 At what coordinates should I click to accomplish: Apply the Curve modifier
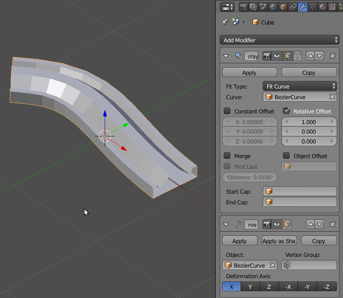pyautogui.click(x=239, y=241)
